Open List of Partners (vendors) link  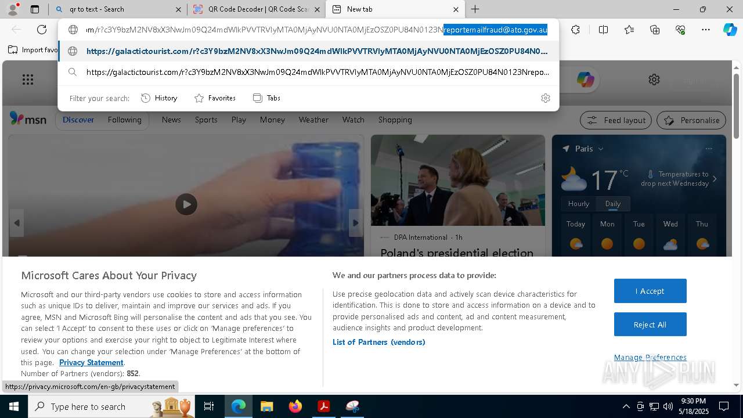(x=378, y=342)
